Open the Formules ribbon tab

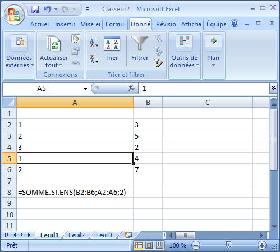point(116,24)
